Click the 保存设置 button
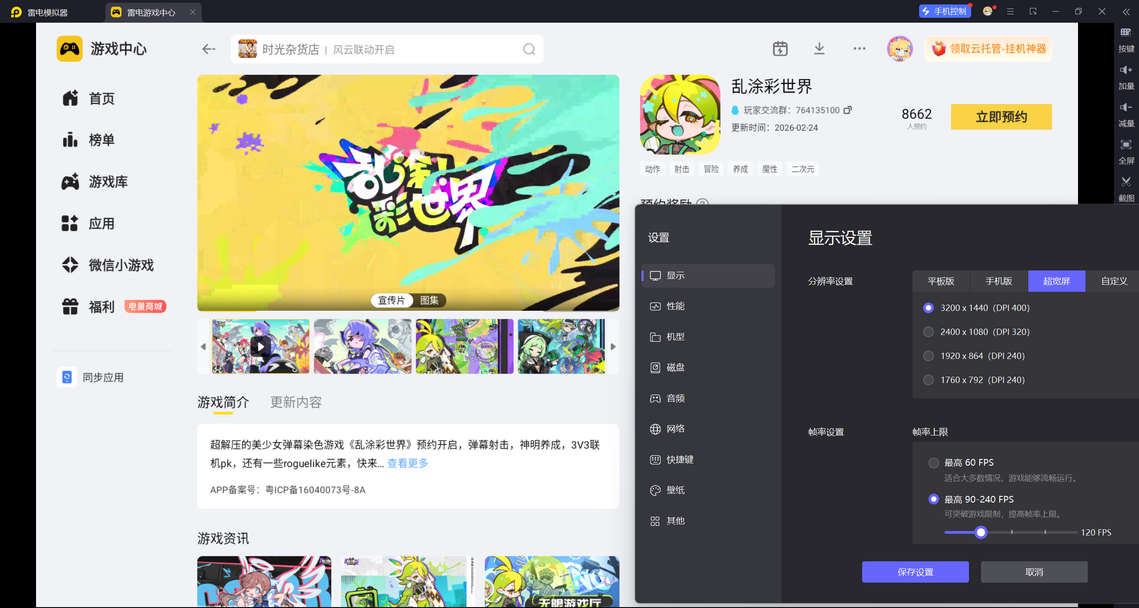The width and height of the screenshot is (1139, 608). pyautogui.click(x=915, y=572)
